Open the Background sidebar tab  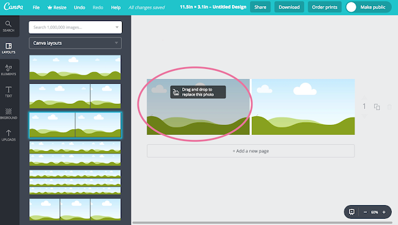coord(8,114)
